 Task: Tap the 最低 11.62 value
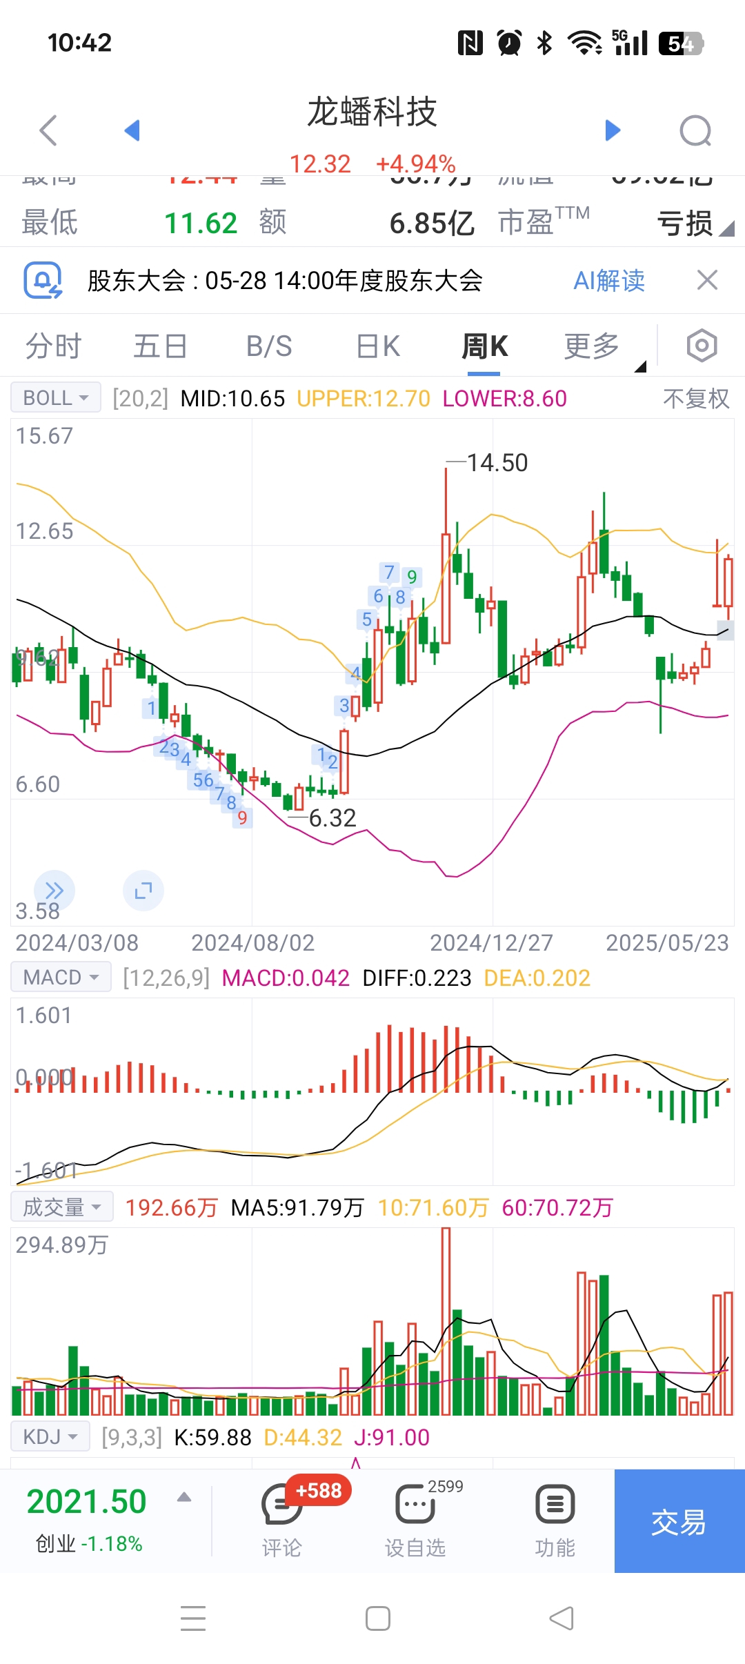[201, 223]
